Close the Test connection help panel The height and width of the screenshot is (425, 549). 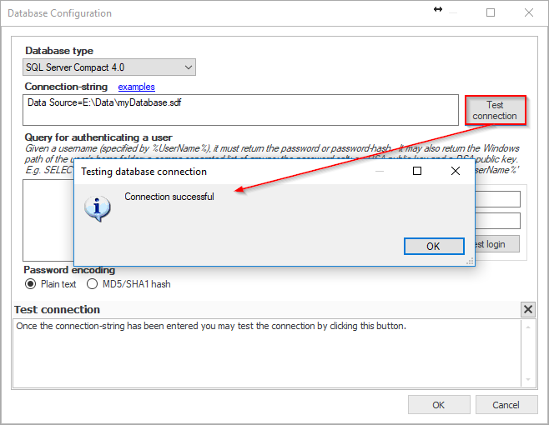tap(527, 310)
